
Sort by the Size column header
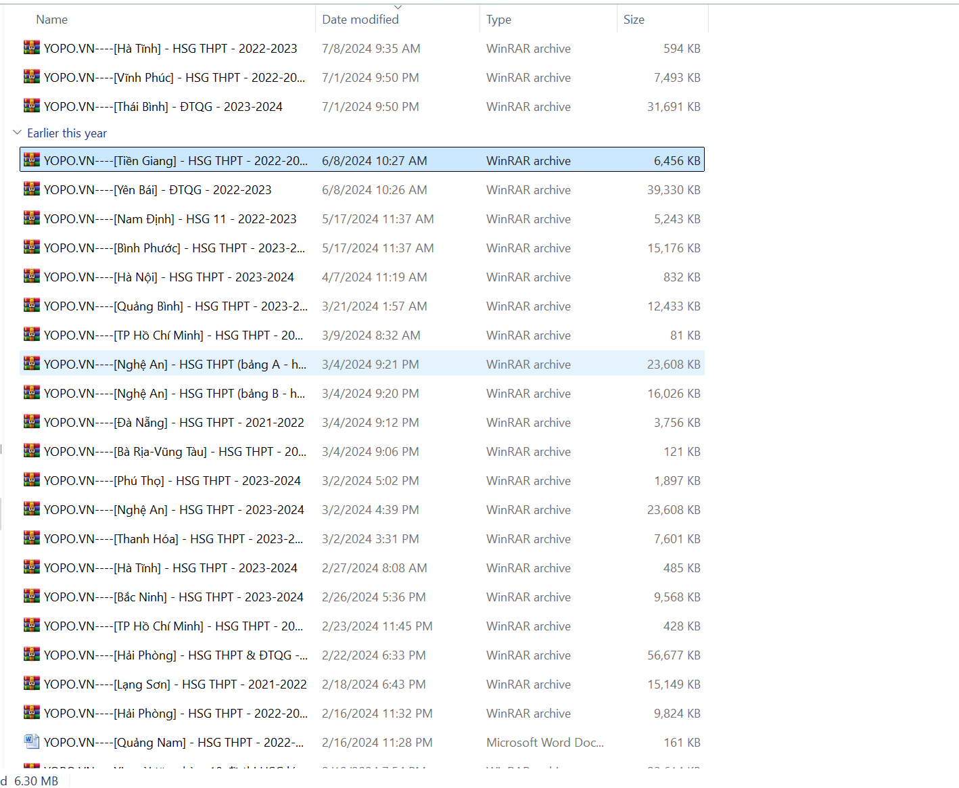pos(634,20)
